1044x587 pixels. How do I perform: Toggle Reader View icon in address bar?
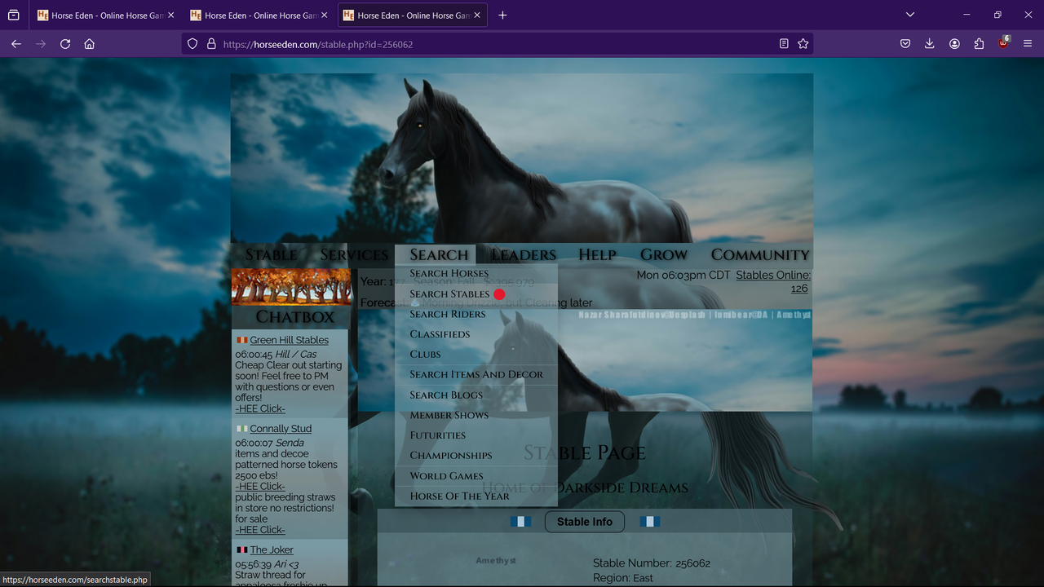[x=784, y=44]
